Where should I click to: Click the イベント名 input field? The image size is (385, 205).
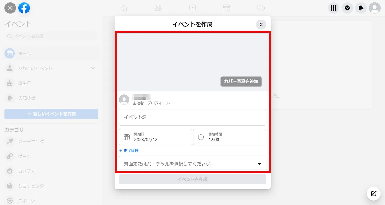tap(193, 117)
